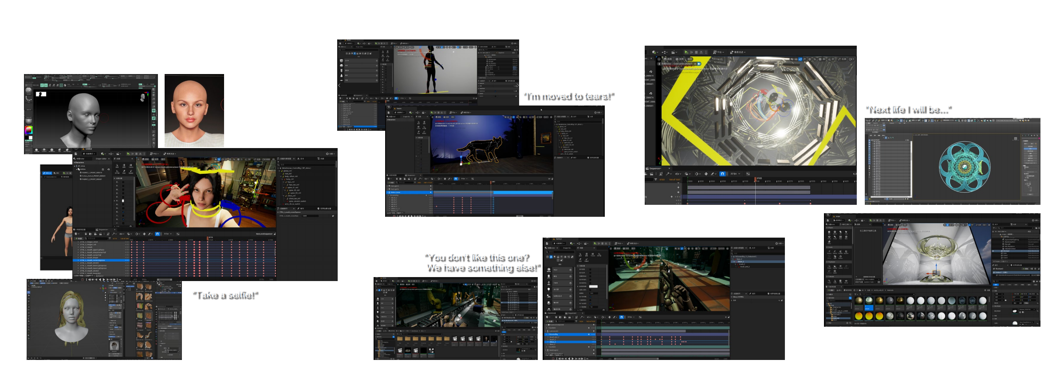Viewport: 1064px width, 391px height.
Task: Switch to Draper Editor tab in selfie editor
Action: (101, 159)
